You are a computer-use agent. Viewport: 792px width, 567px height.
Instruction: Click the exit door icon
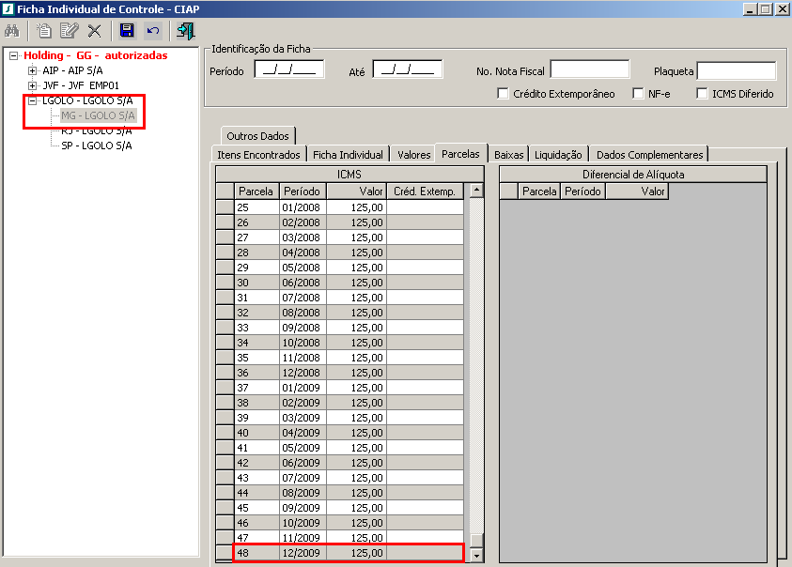(x=185, y=30)
